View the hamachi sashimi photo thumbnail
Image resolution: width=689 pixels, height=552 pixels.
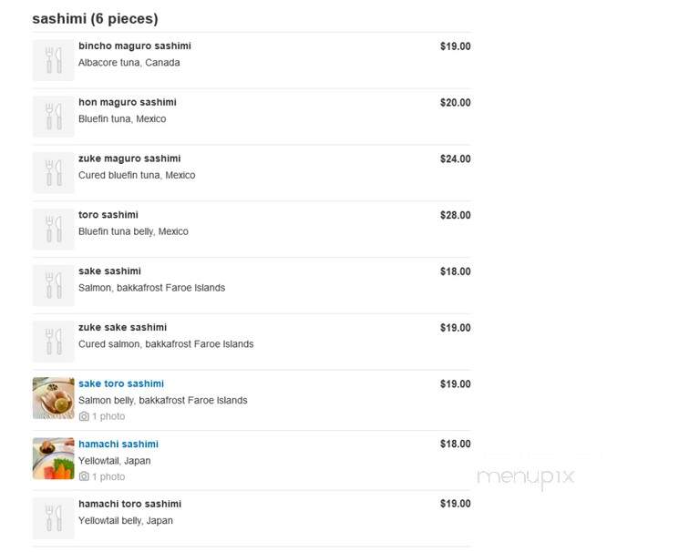53,458
